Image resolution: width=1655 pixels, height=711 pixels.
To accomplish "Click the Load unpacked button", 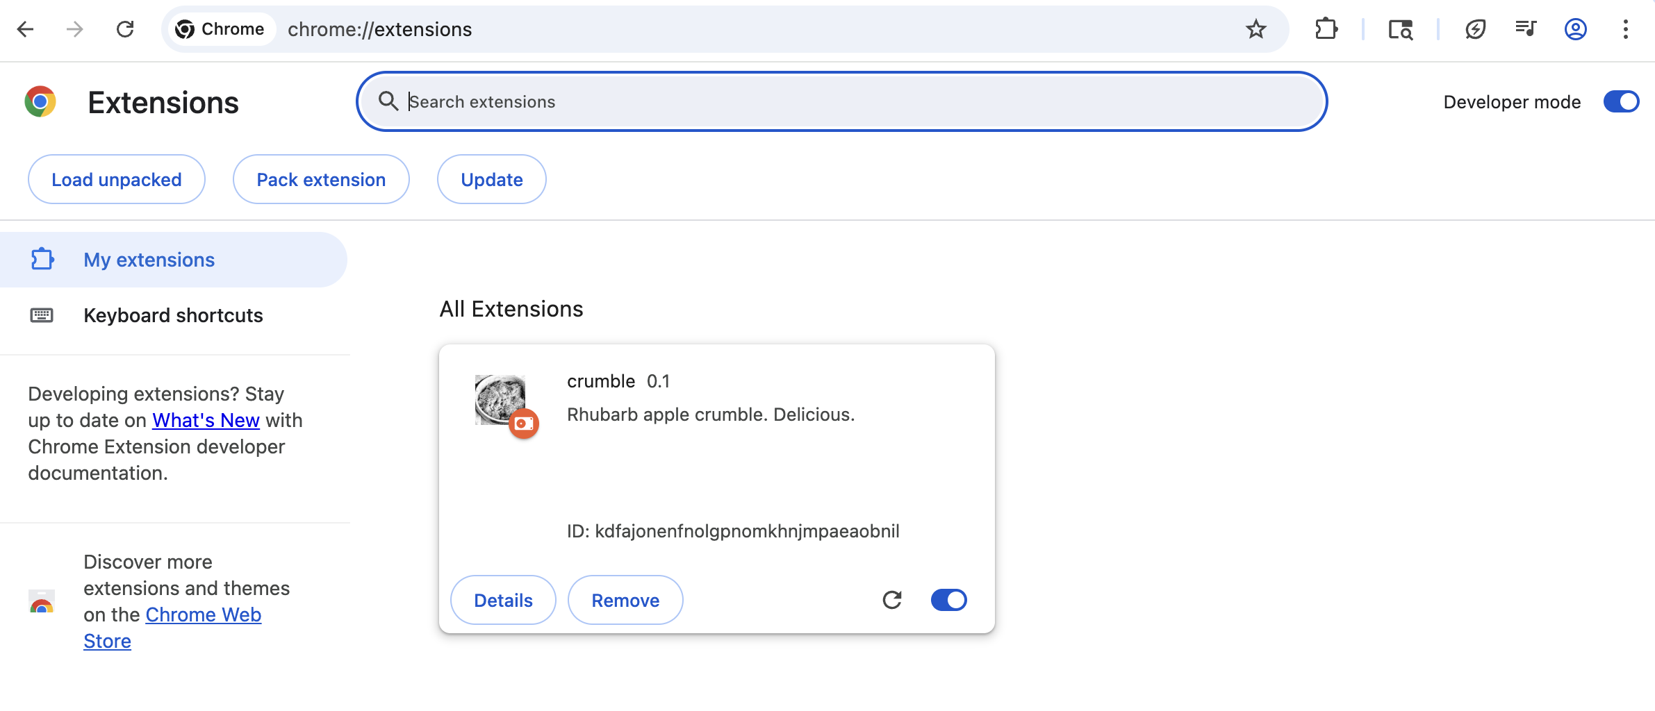I will tap(117, 180).
